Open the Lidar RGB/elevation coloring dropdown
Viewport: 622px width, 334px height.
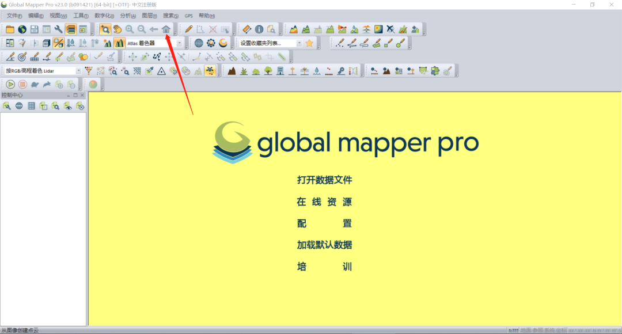tap(78, 71)
